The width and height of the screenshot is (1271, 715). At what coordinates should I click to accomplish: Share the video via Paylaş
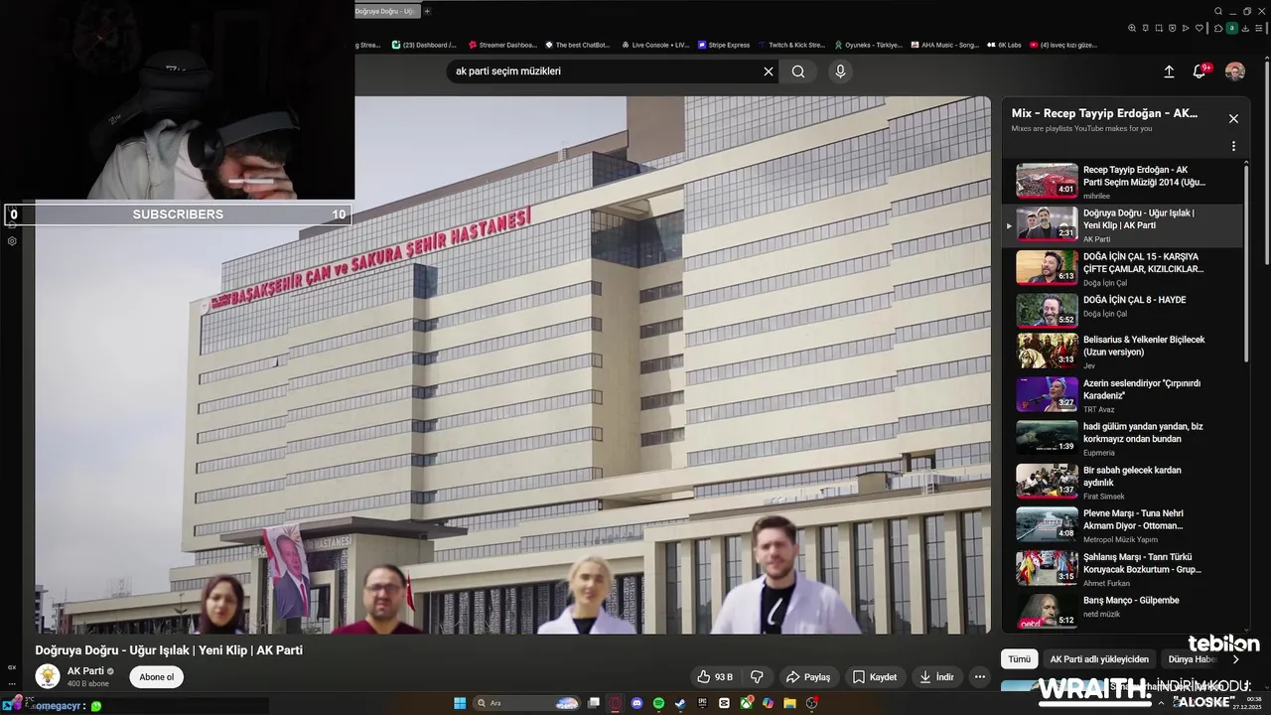[x=808, y=677]
